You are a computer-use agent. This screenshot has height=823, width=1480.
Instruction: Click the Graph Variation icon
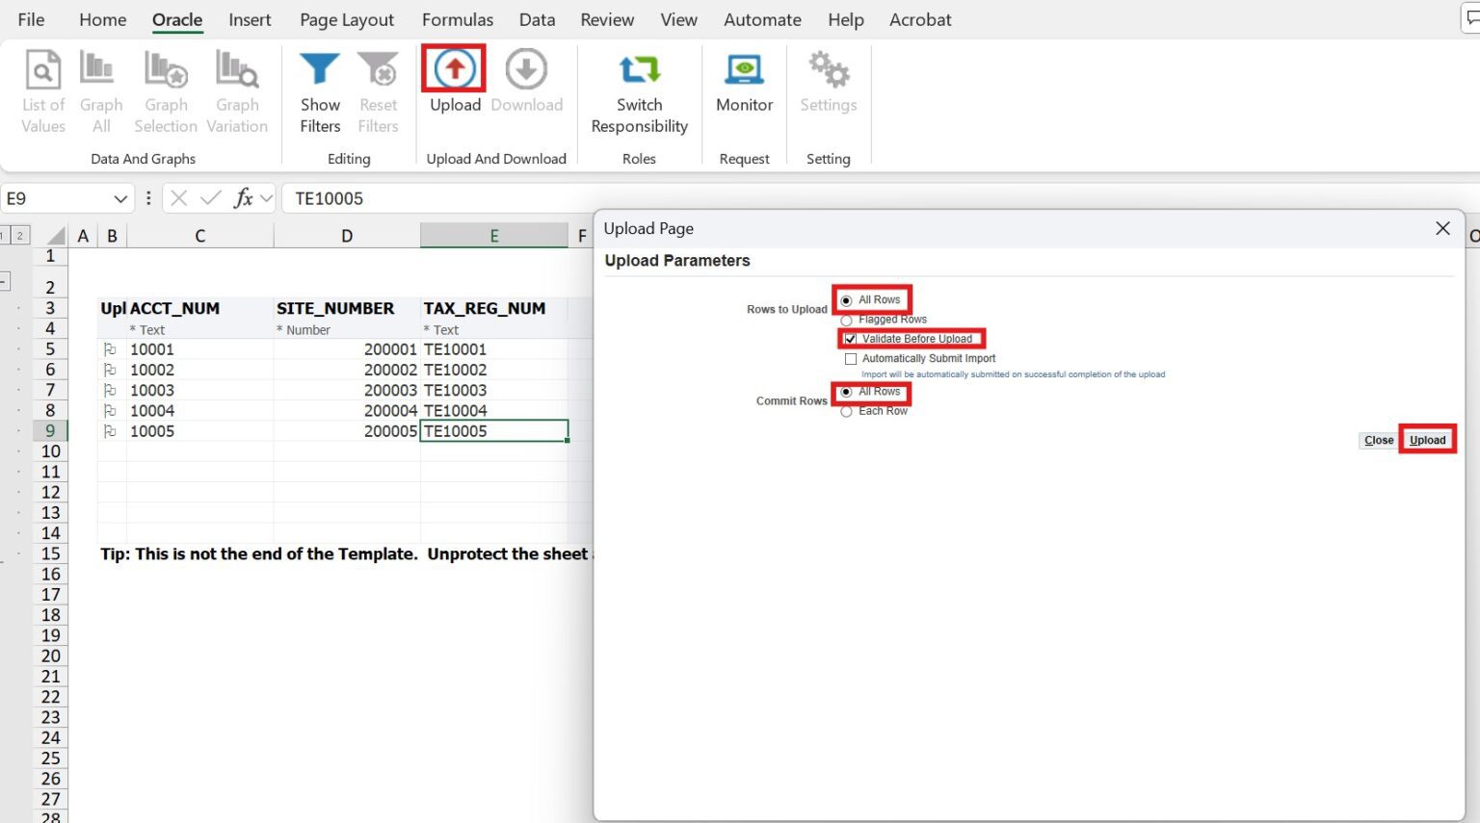[237, 89]
